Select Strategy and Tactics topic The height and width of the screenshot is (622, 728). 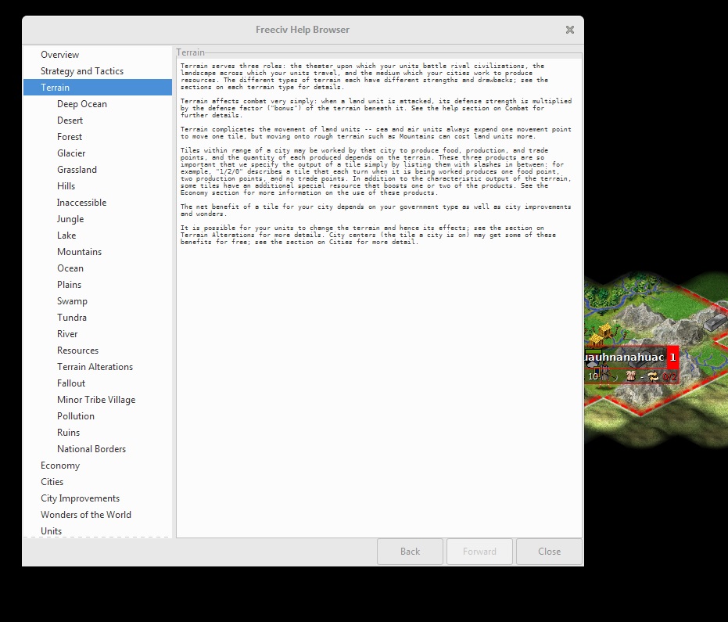point(82,71)
